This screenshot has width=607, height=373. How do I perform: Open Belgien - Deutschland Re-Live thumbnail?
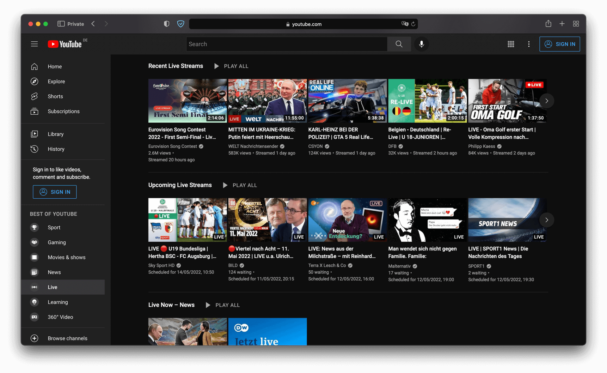click(x=427, y=101)
